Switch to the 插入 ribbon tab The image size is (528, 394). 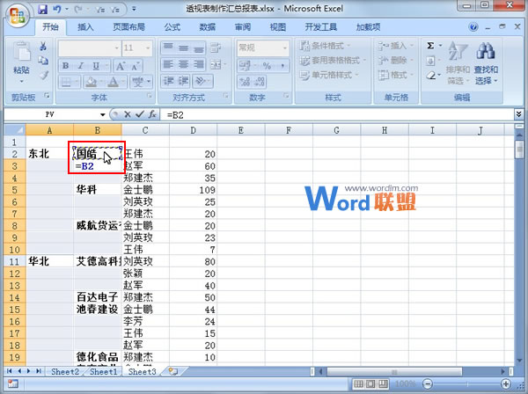85,27
